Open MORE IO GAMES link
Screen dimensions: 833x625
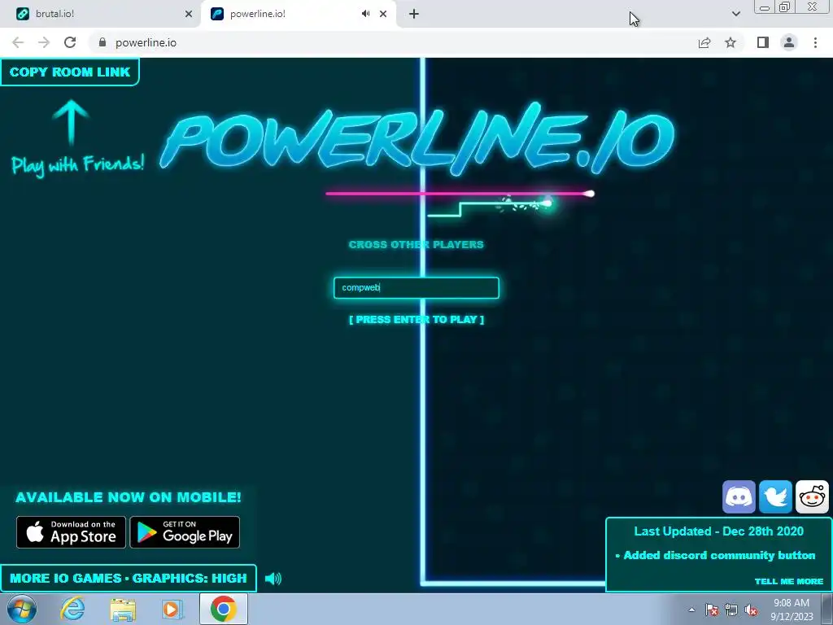click(x=65, y=579)
